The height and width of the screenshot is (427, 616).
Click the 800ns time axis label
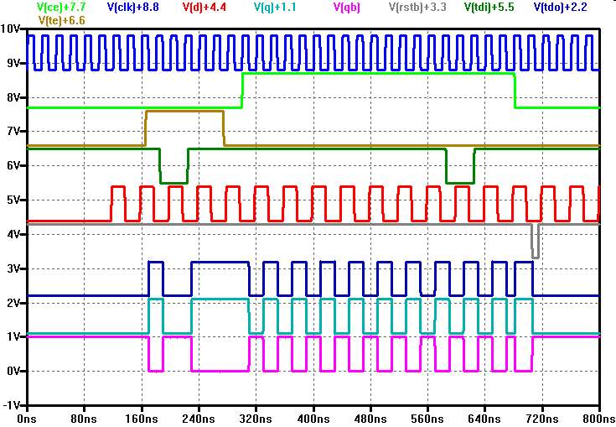click(x=598, y=417)
